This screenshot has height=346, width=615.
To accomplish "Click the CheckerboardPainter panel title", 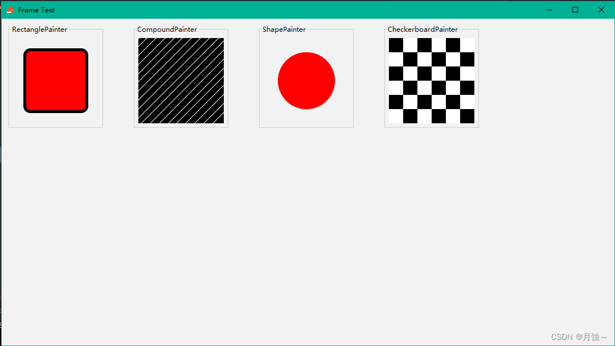I will [x=423, y=30].
